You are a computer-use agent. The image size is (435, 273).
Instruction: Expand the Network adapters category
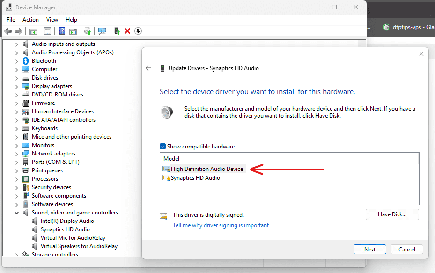tap(16, 154)
